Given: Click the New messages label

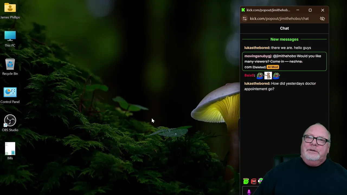Looking at the screenshot, I should pos(284,39).
